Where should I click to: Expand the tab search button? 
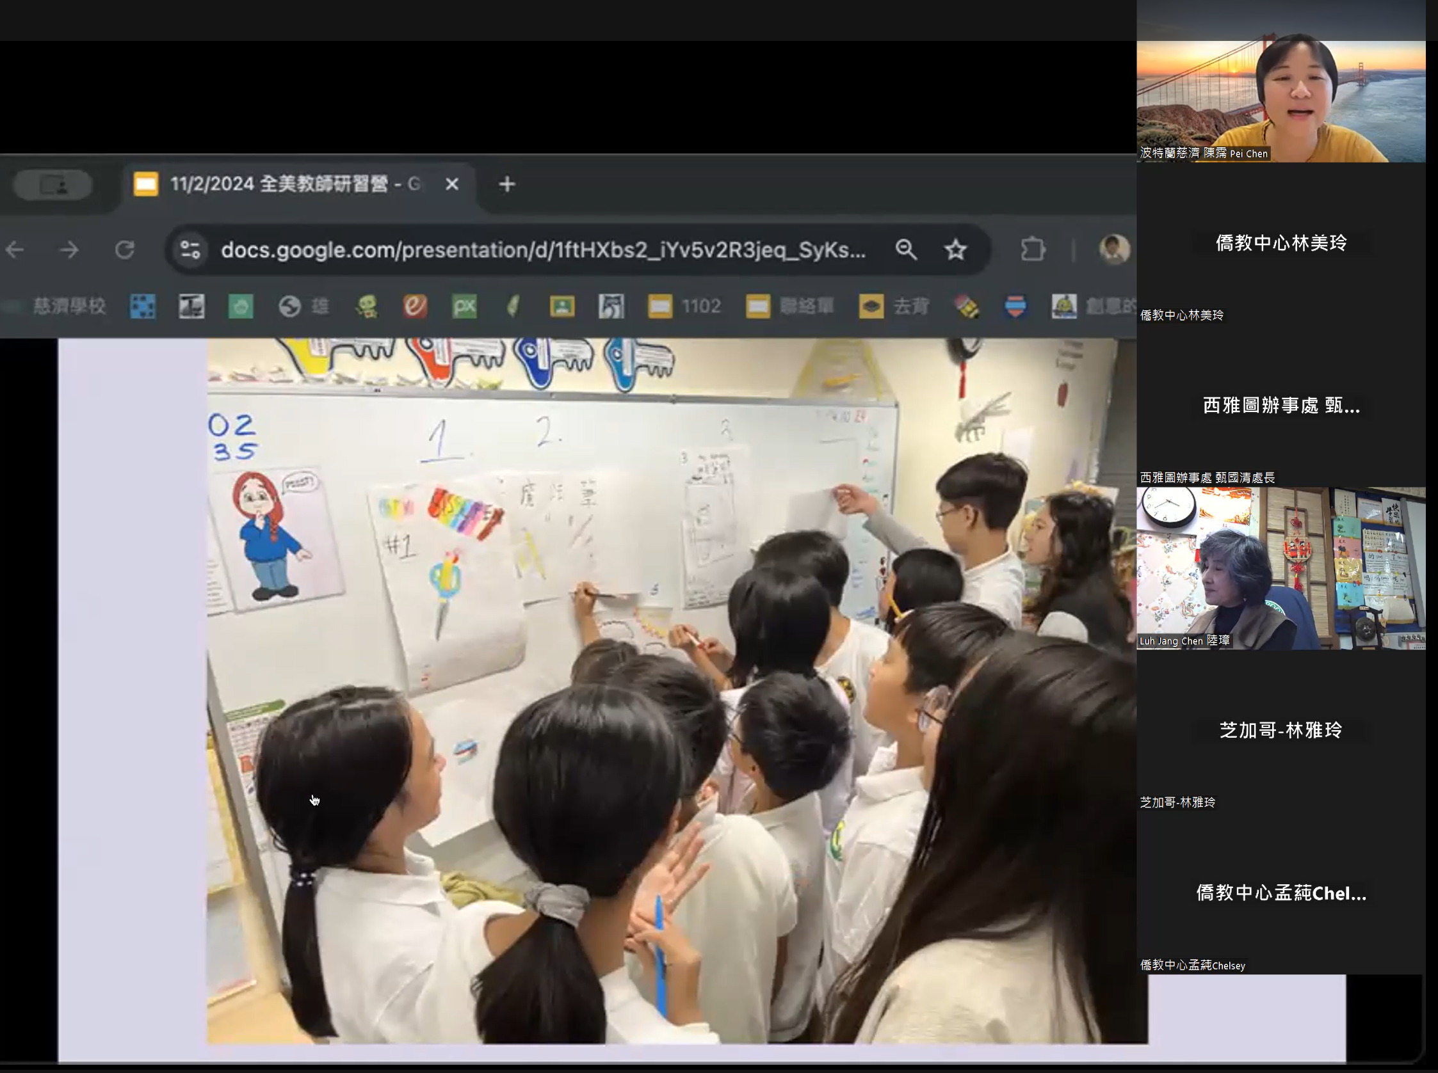pyautogui.click(x=53, y=185)
